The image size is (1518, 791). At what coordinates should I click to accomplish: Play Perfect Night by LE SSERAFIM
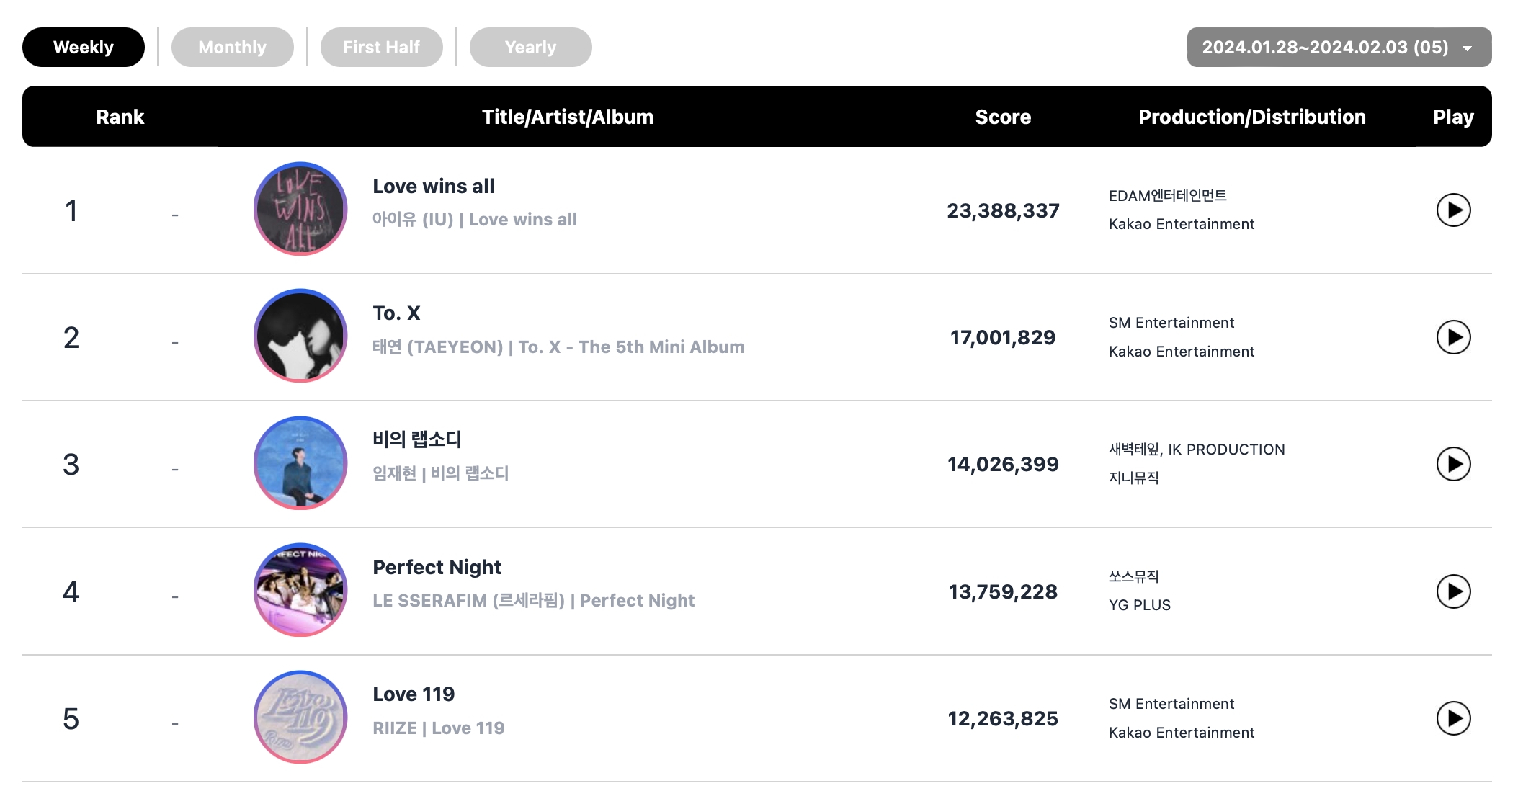click(1453, 591)
